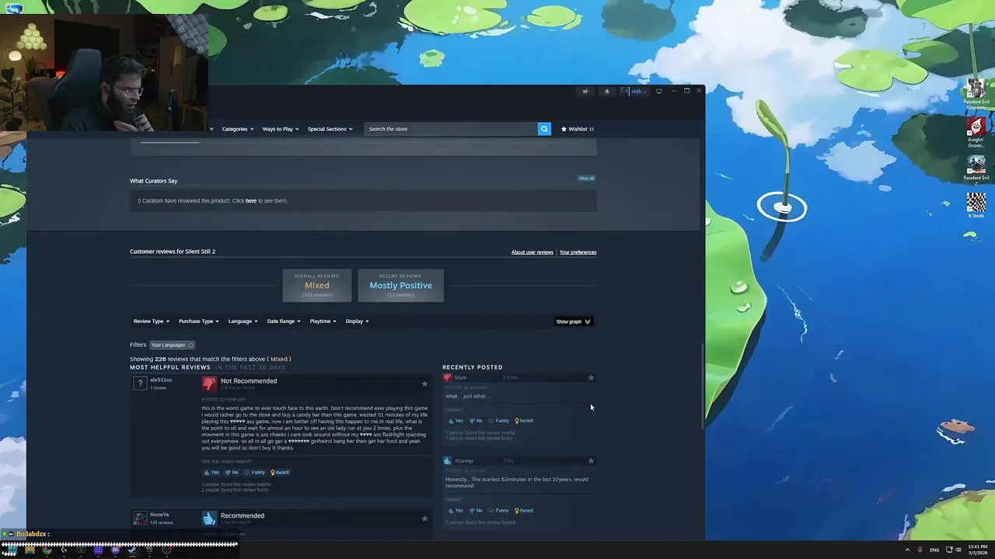Select Recent Reviews Mostly Positive summary
This screenshot has width=995, height=559.
[400, 286]
